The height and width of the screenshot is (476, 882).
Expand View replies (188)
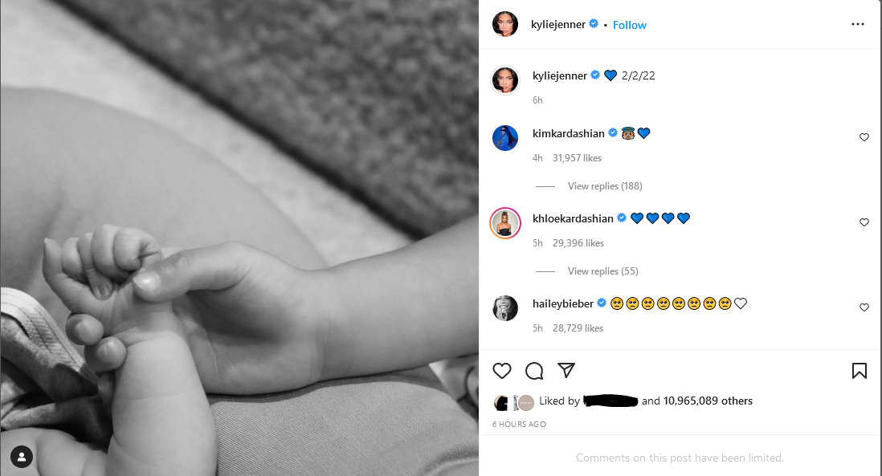coord(605,186)
